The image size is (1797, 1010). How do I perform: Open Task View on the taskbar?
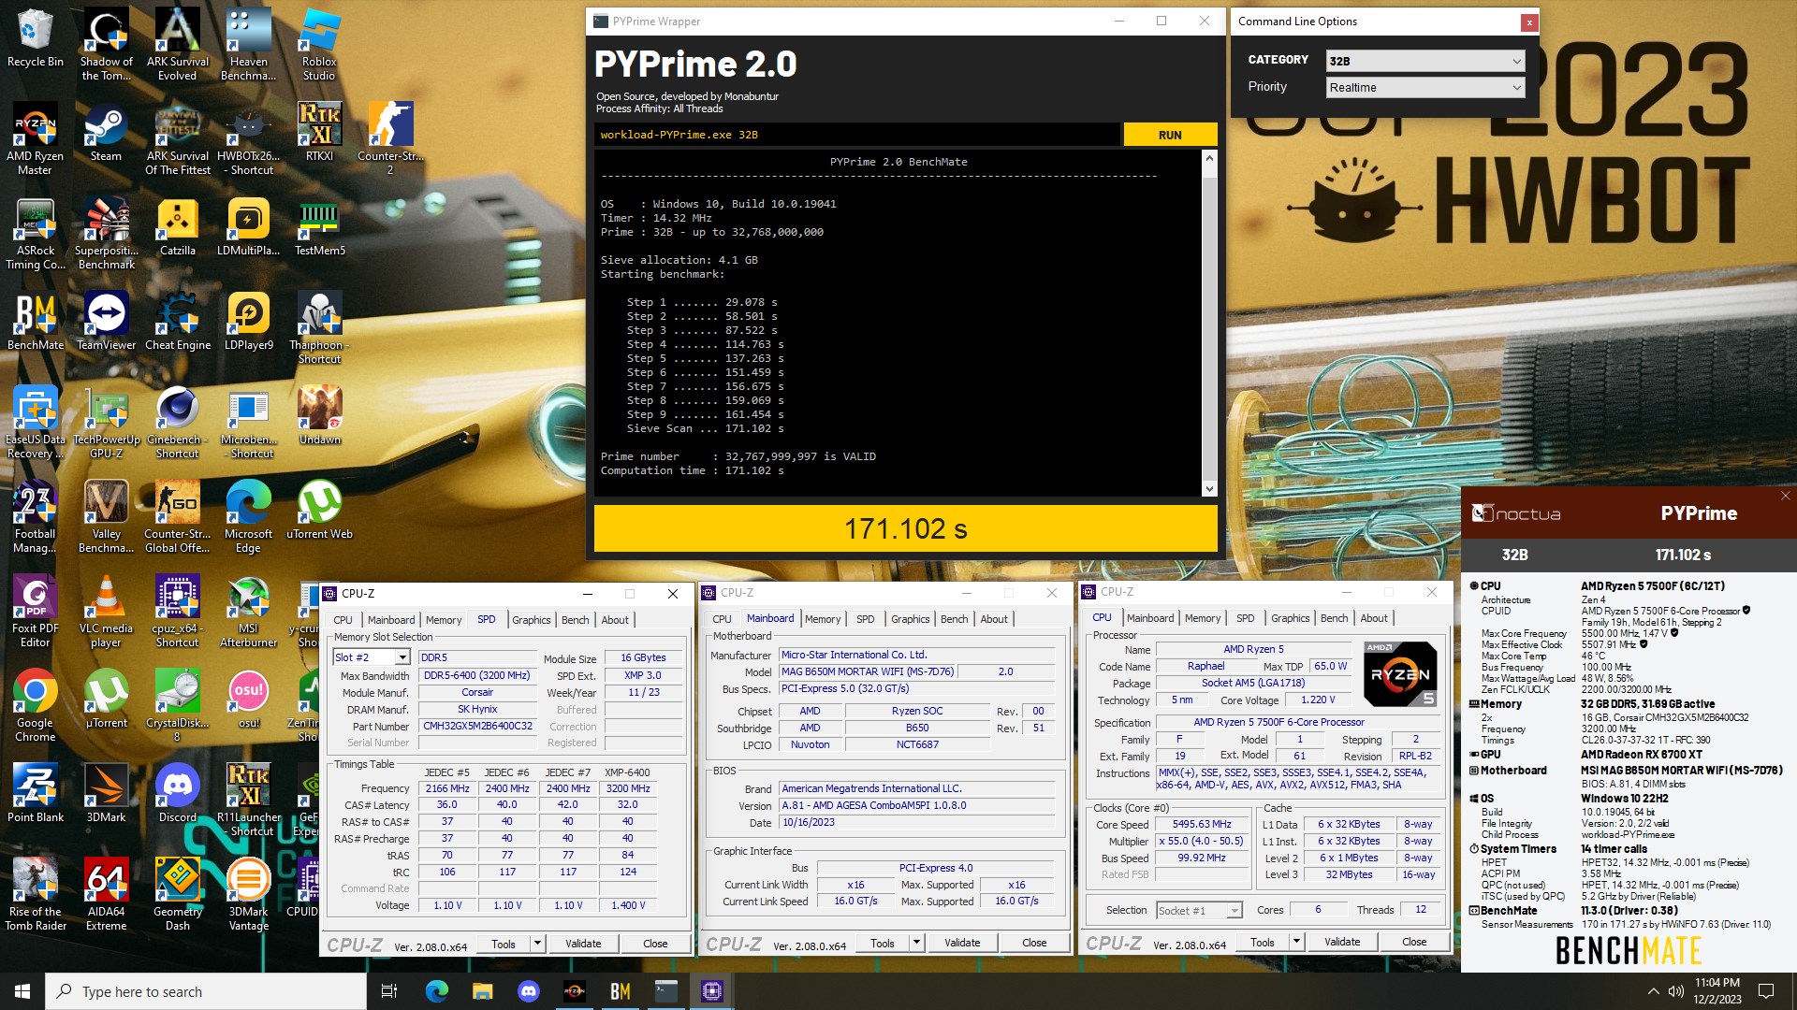389,991
